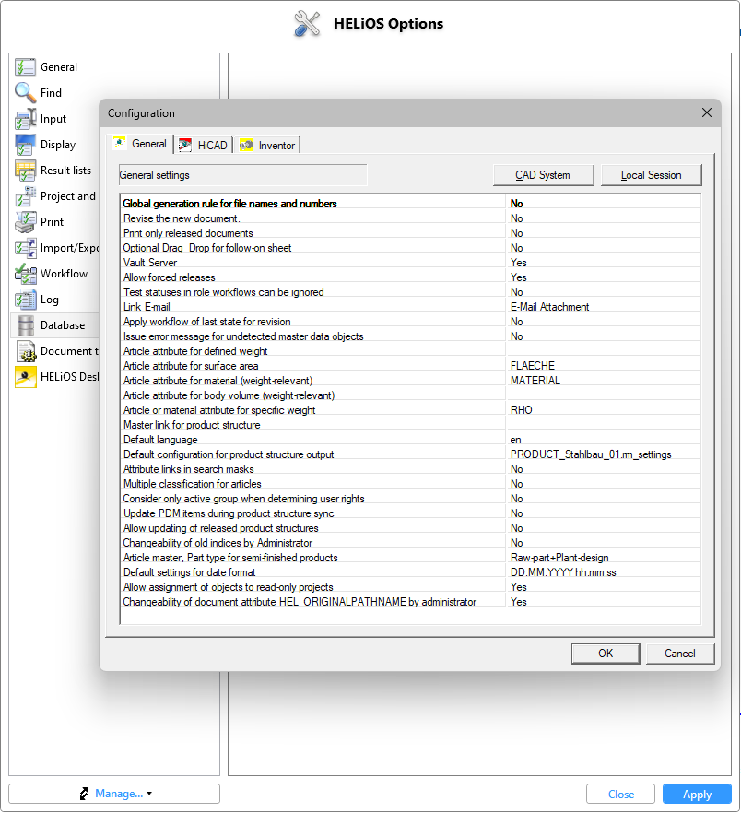Select 'Issue error message for undetected master data'
This screenshot has width=741, height=813.
410,336
